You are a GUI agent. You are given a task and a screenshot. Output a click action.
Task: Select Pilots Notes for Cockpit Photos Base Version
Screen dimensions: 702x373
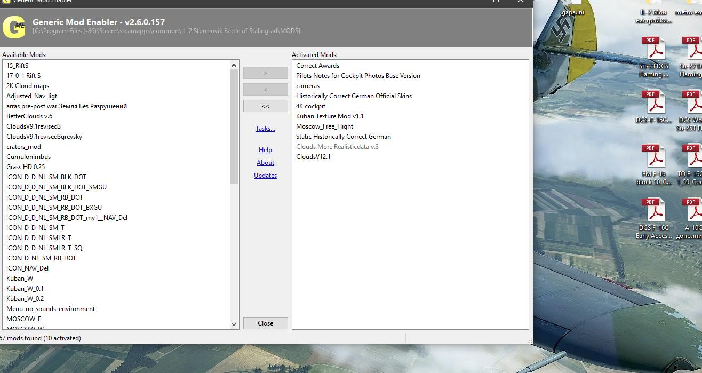pyautogui.click(x=358, y=76)
